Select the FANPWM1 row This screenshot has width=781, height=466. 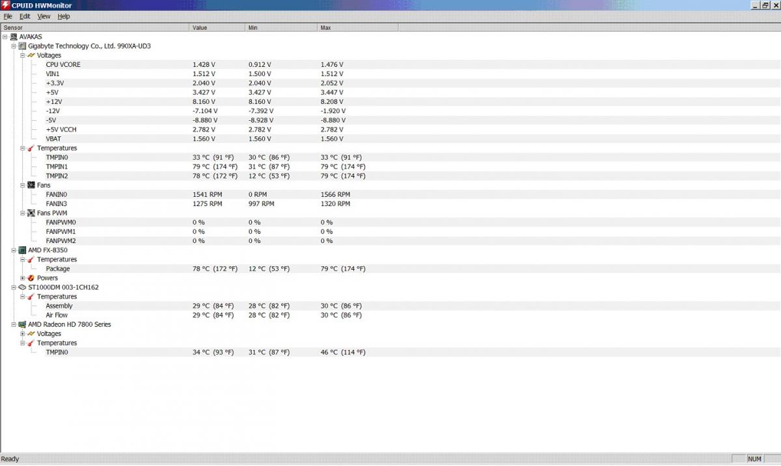pyautogui.click(x=390, y=232)
